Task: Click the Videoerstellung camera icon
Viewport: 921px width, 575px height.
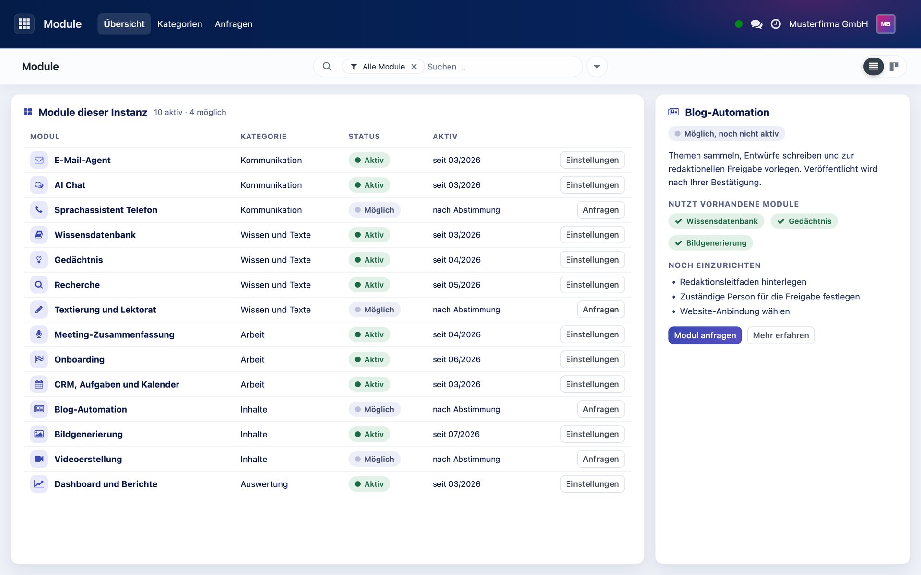Action: point(39,459)
